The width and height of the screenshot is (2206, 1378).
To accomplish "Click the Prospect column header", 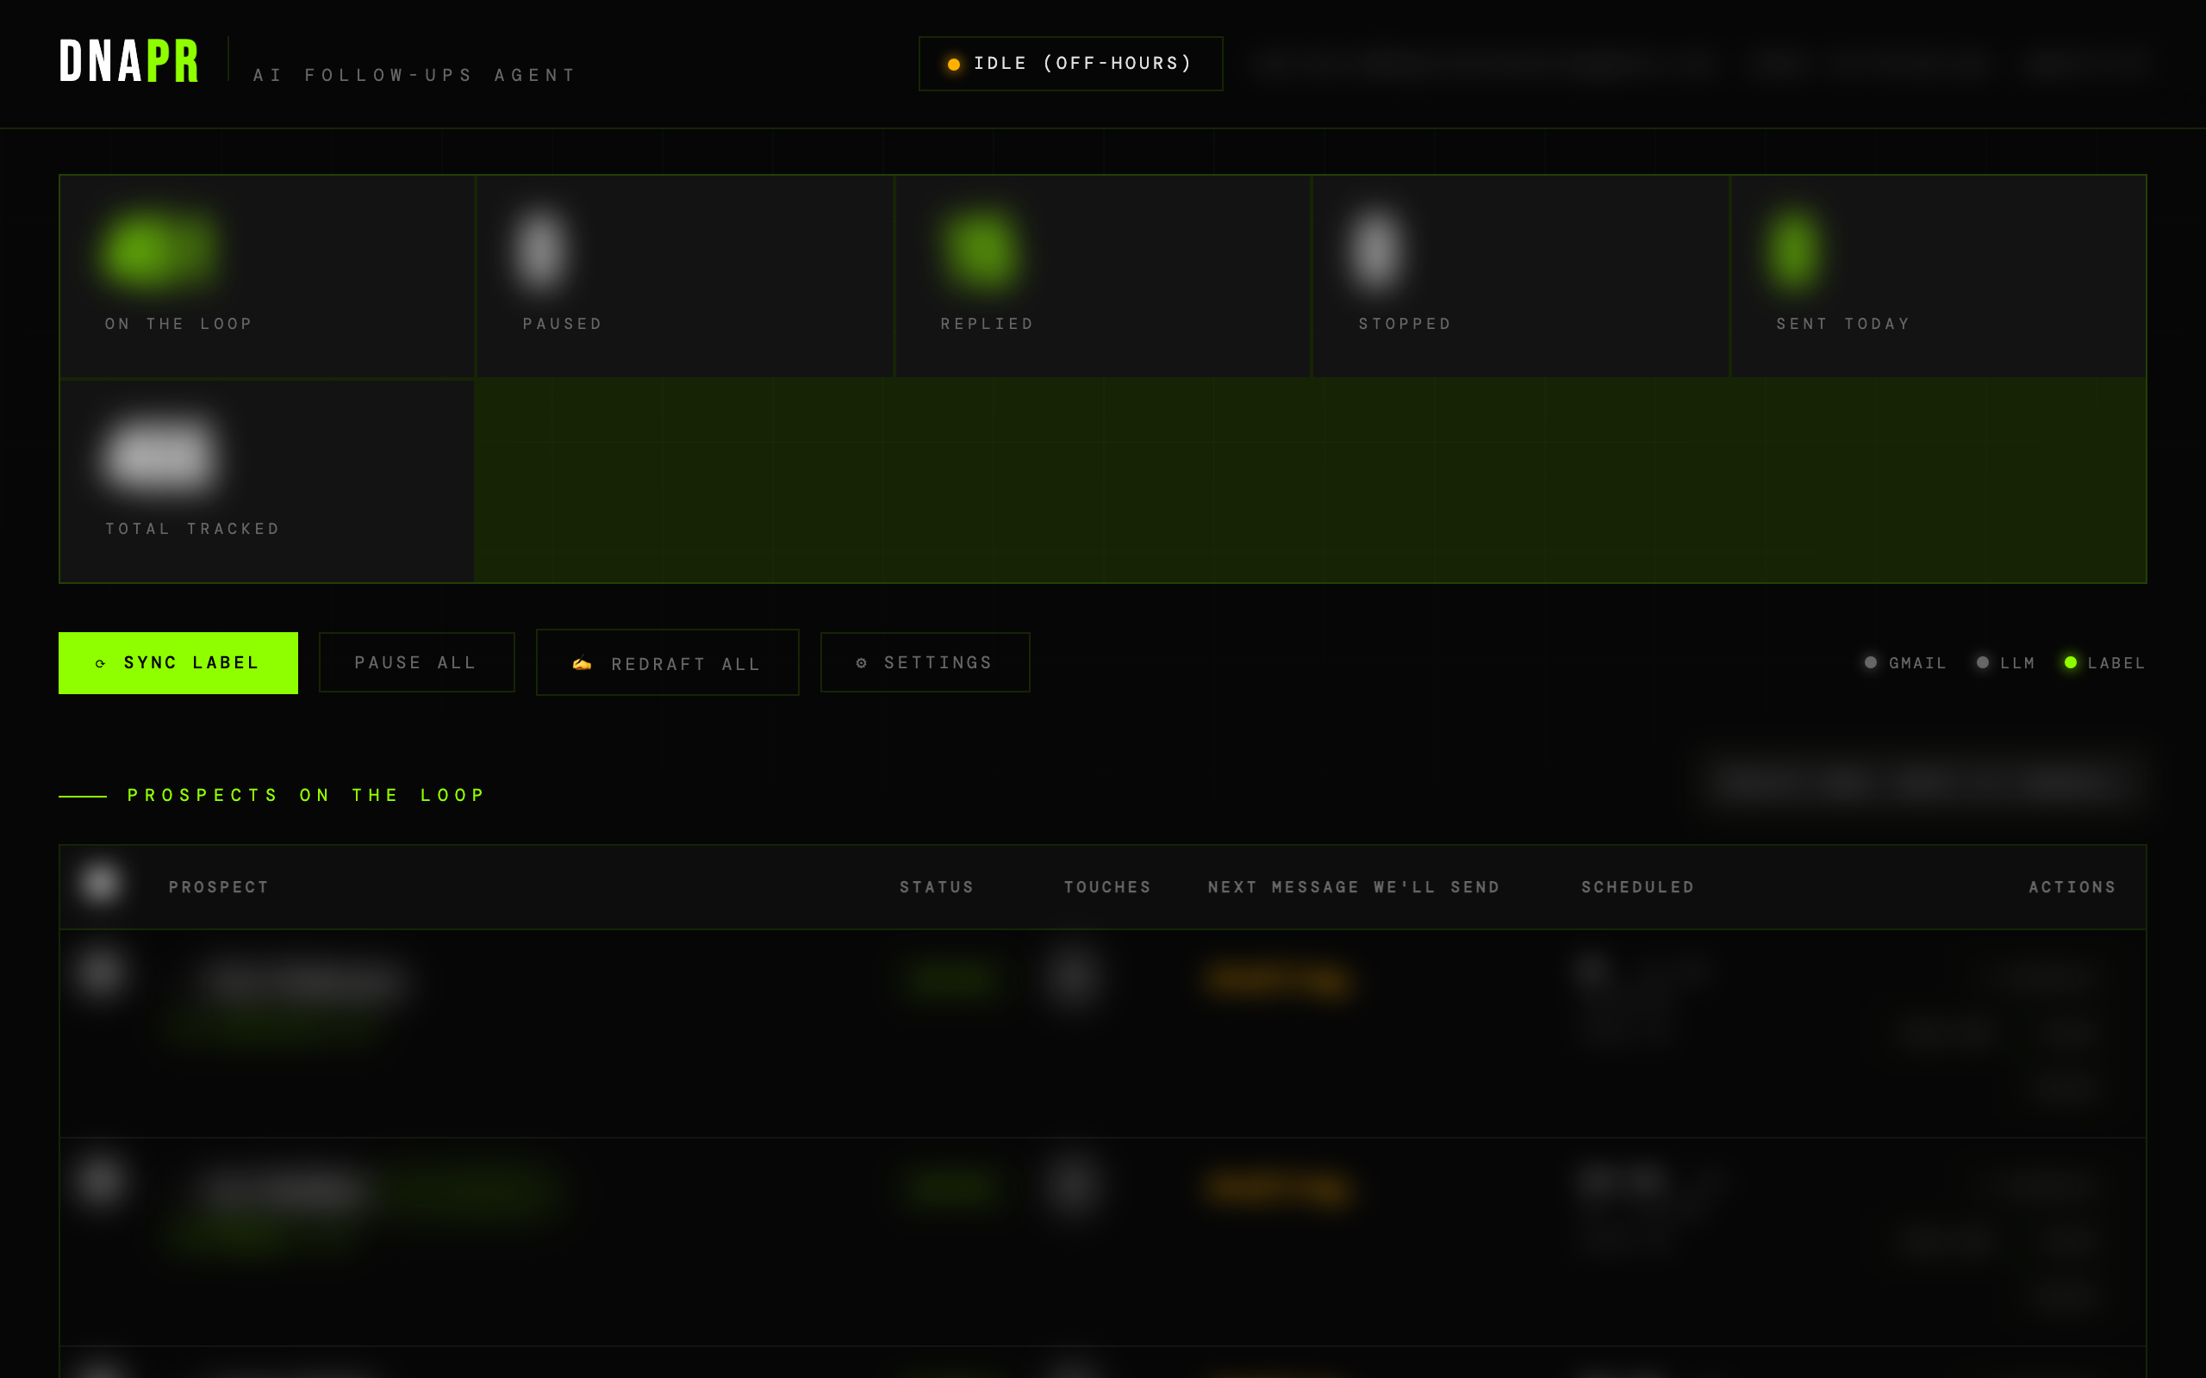I will 219,887.
